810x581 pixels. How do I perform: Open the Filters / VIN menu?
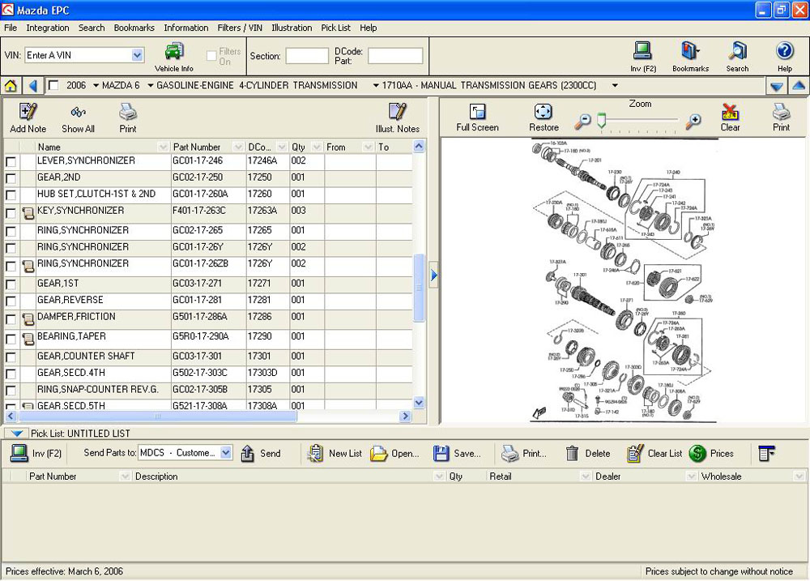(x=240, y=28)
